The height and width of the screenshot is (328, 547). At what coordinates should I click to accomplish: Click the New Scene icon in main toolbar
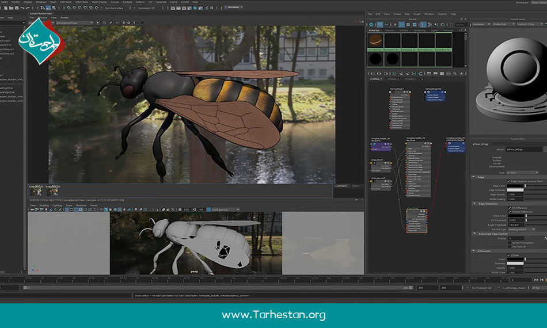click(6, 7)
